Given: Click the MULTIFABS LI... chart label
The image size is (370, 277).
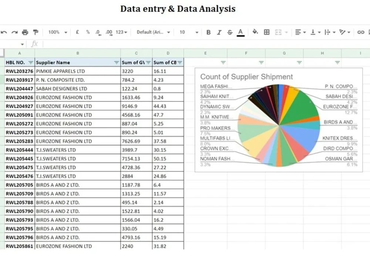Looking at the screenshot, I should coord(217,138).
